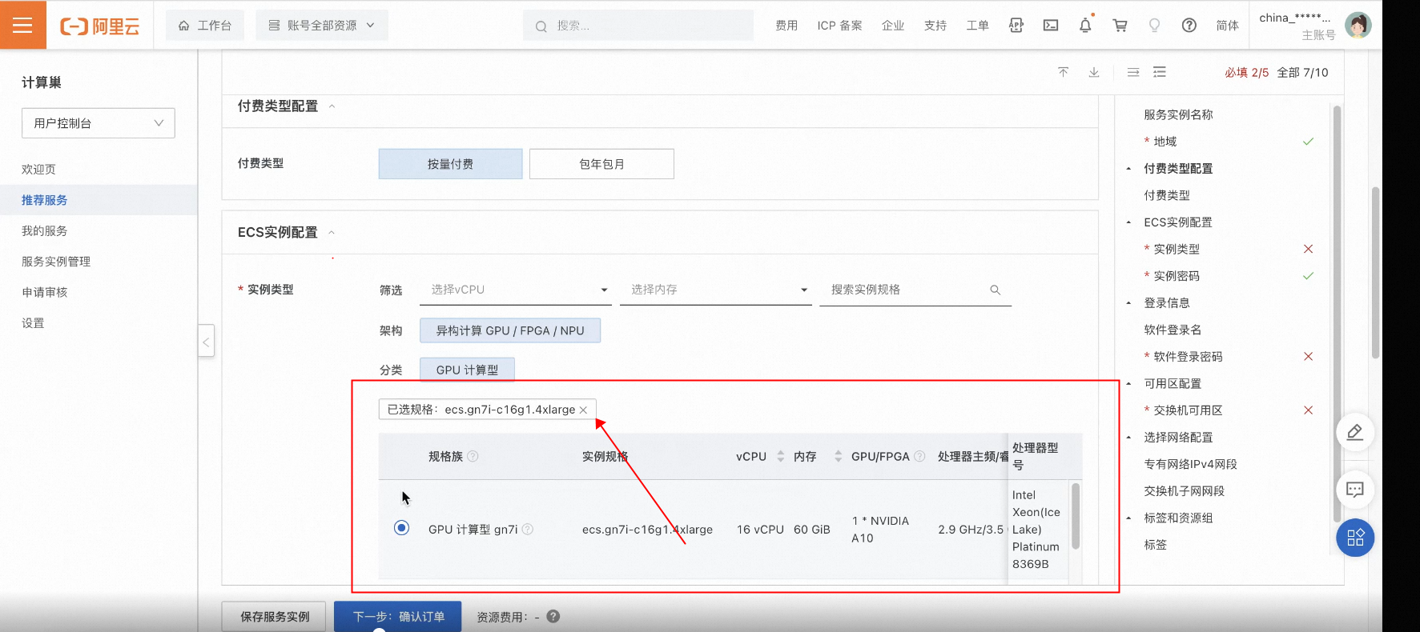Select 按量付费 billing type

click(450, 164)
